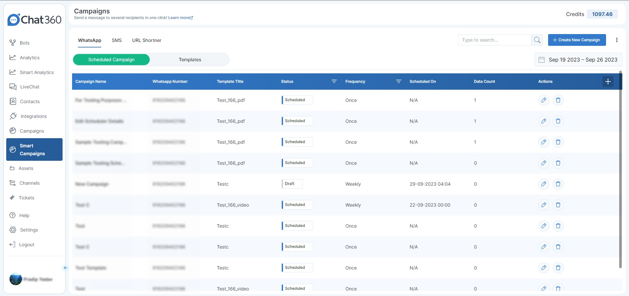Click the Data Count column header

[x=485, y=82]
